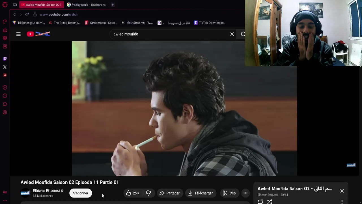
Task: Open the Elhiwar Ettounsi channel avatar
Action: point(25,193)
